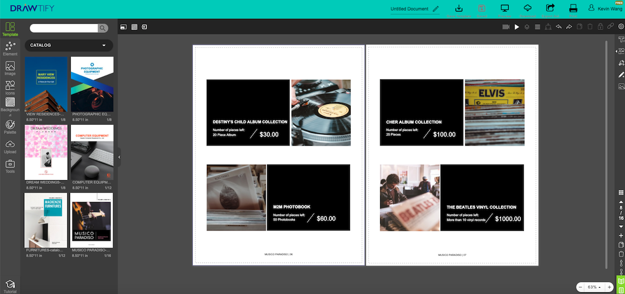625x294 pixels.
Task: Open the Preview mode
Action: point(505,11)
